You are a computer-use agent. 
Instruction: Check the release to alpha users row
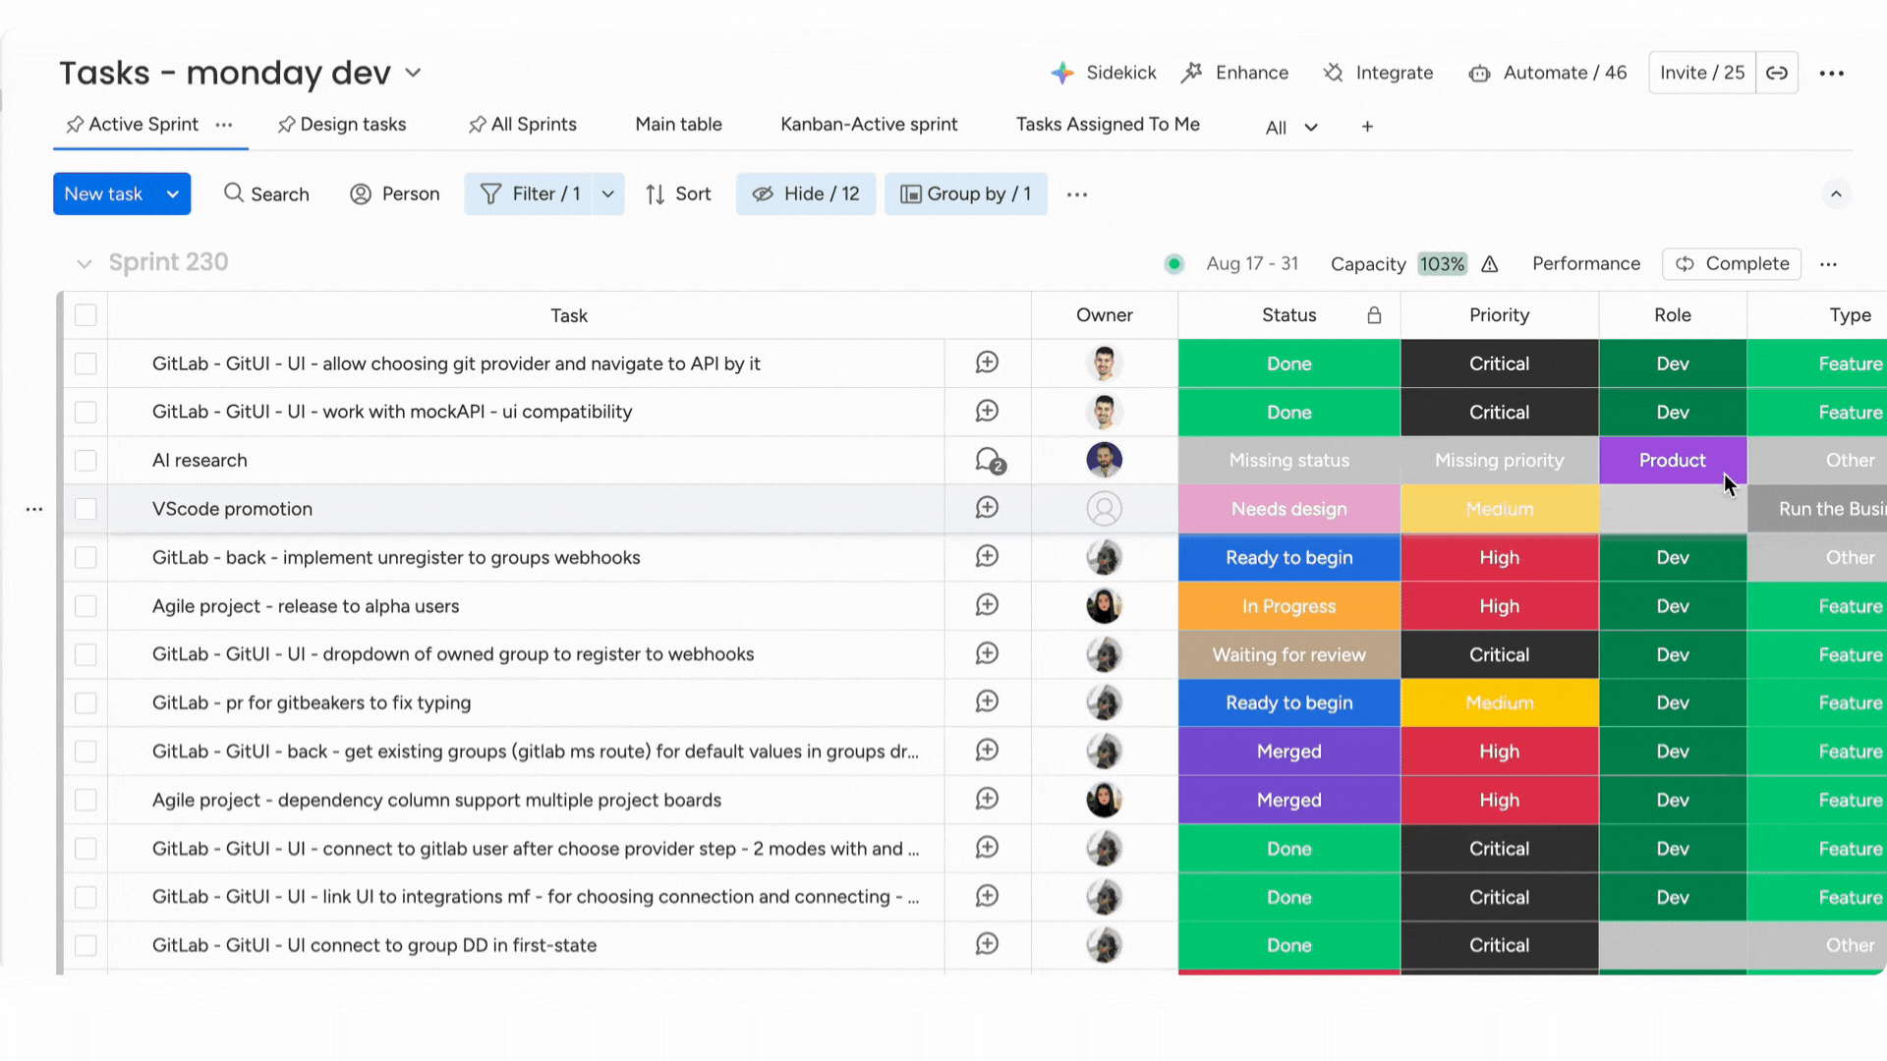click(x=86, y=606)
